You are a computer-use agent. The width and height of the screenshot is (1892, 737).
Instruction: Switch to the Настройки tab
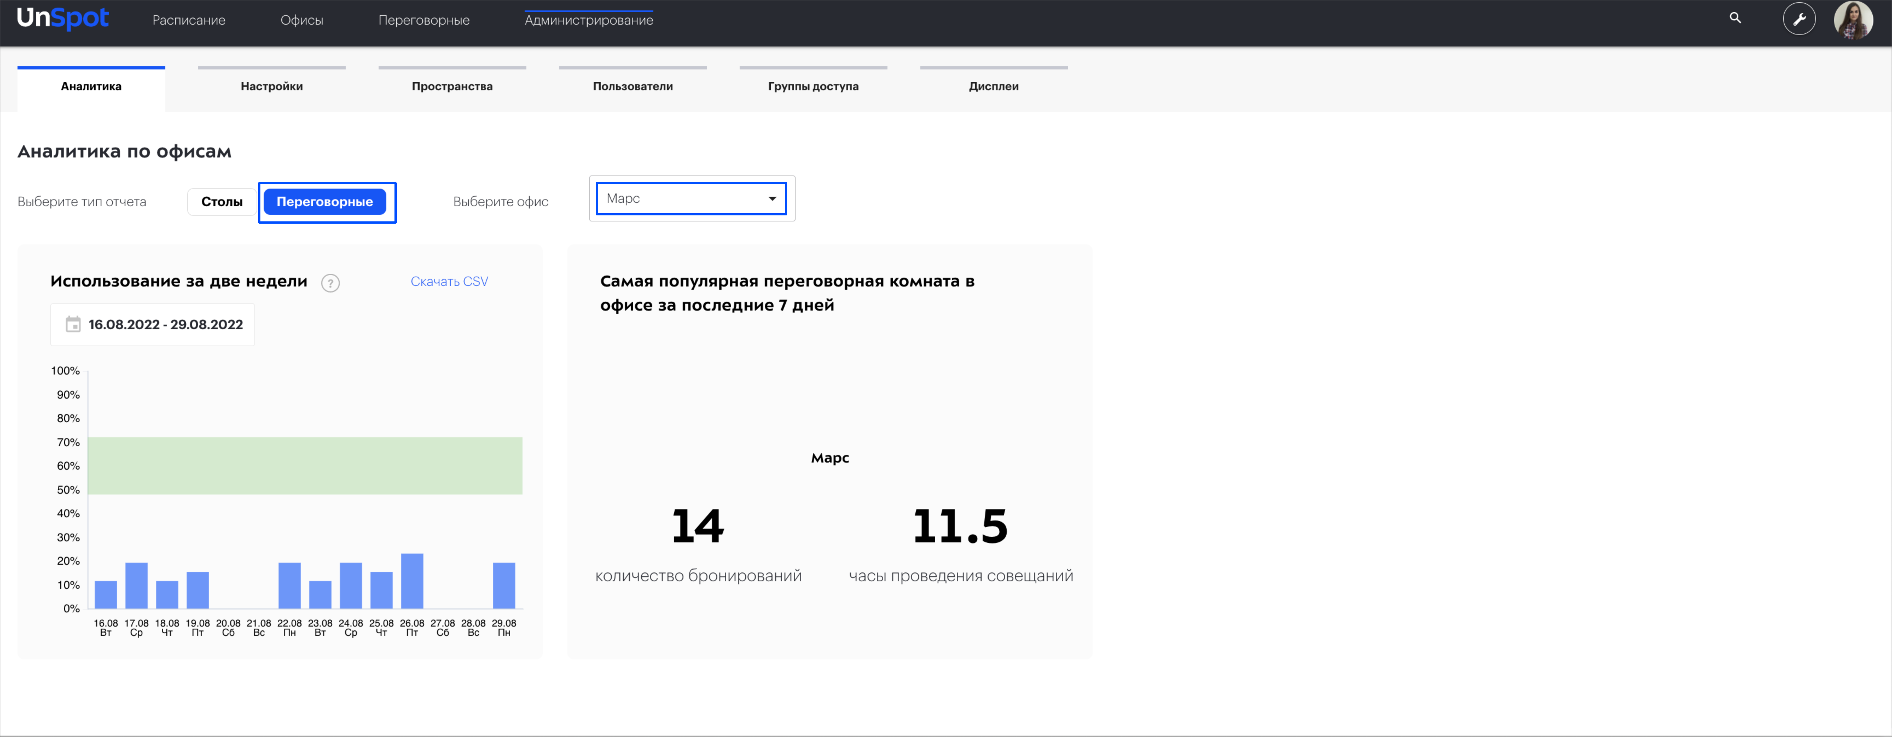coord(272,87)
